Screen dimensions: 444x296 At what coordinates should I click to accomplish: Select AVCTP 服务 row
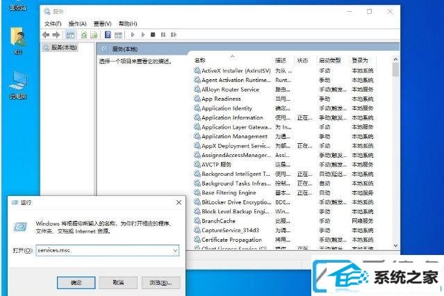283,165
